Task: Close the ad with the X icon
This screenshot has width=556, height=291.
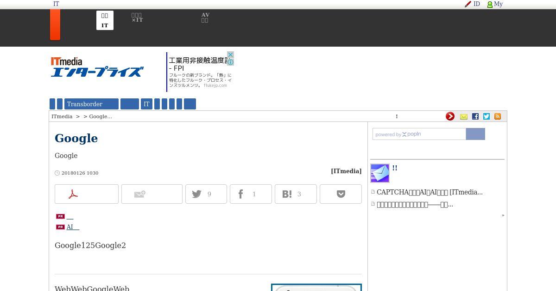Action: [230, 55]
